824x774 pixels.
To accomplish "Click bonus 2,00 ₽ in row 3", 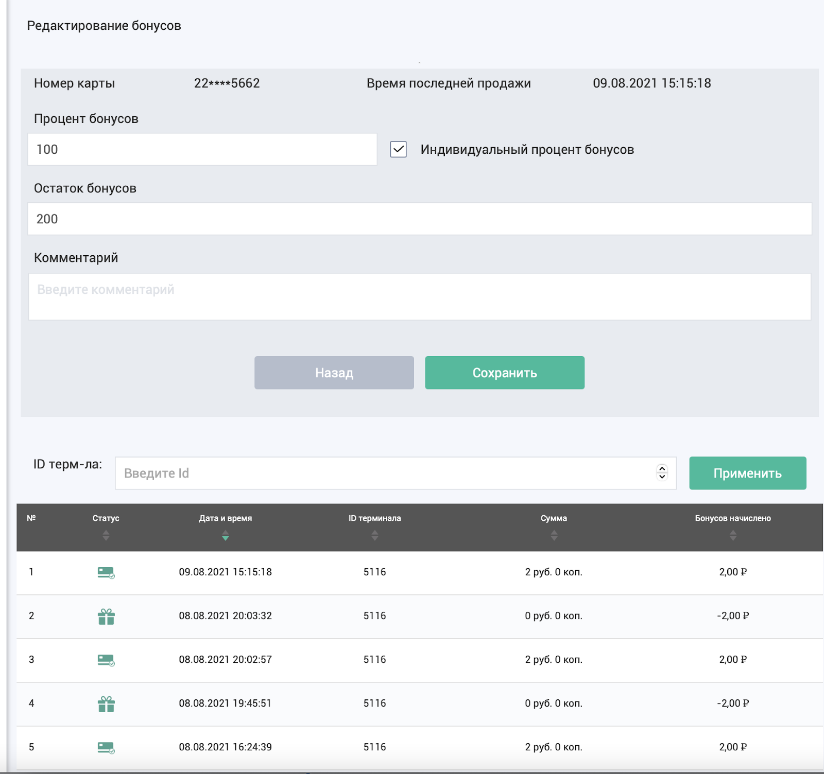I will (733, 659).
